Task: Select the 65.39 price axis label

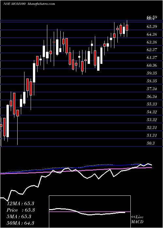Action: click(x=152, y=27)
